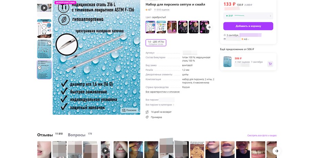This screenshot has width=317, height=158.
Task: Open Все характеристики и описание link
Action: [163, 92]
